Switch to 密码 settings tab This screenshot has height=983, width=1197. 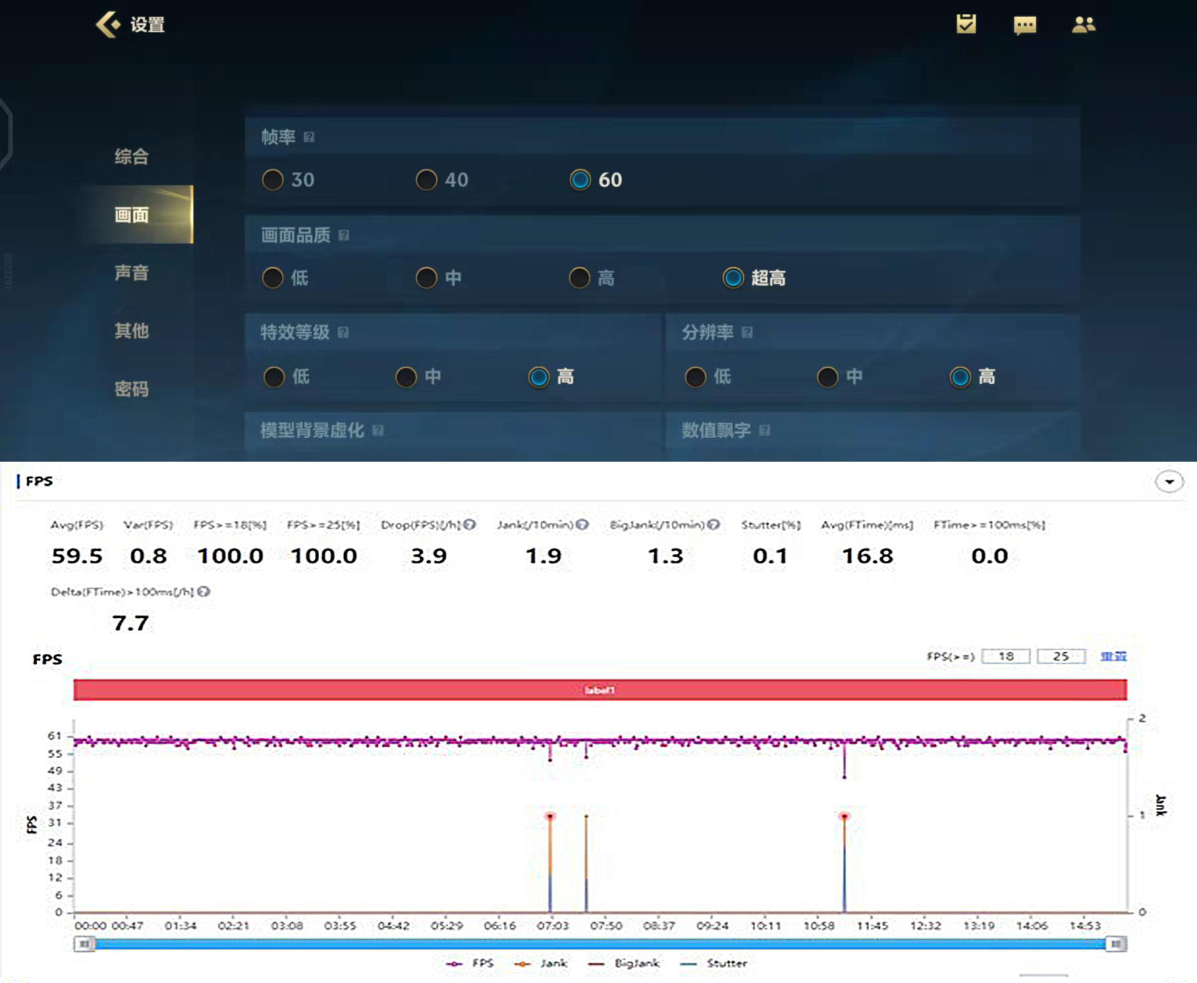pos(132,389)
